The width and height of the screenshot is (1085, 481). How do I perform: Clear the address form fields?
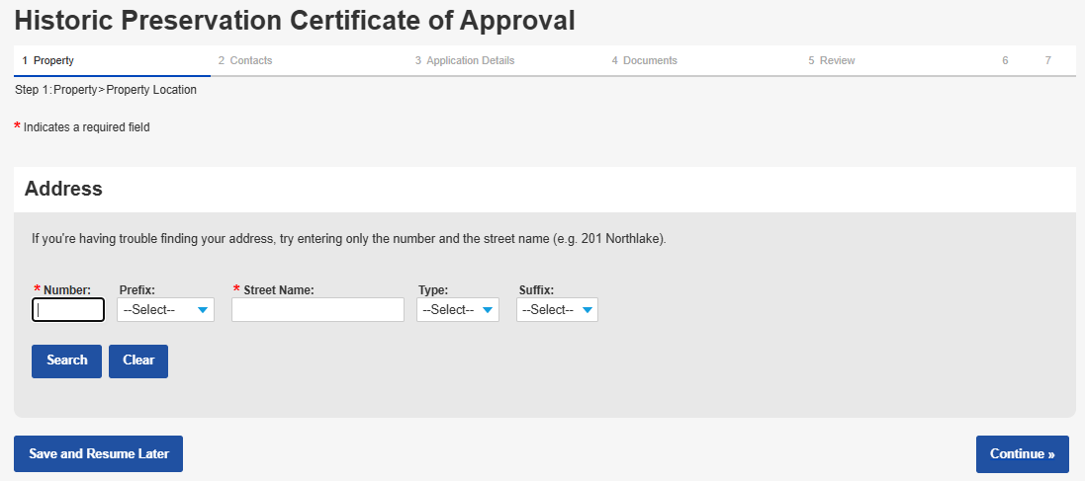coord(138,361)
